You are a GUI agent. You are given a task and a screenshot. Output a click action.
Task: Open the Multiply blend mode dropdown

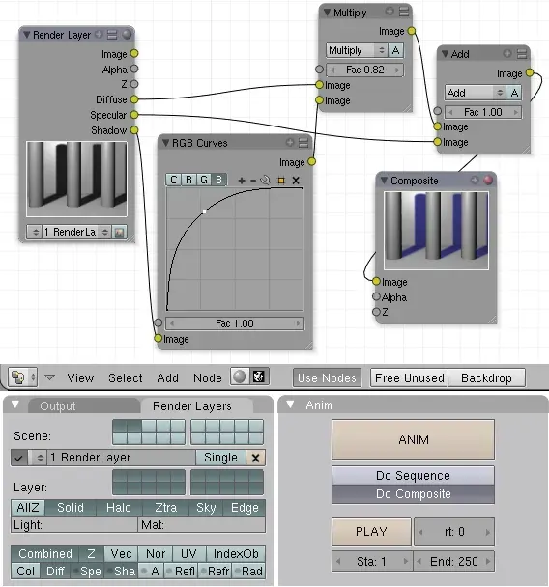pyautogui.click(x=357, y=50)
